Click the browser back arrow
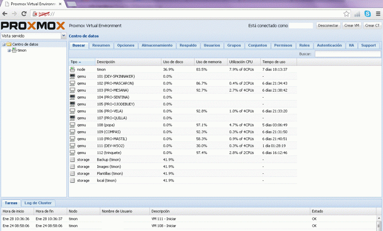The image size is (383, 231). coord(5,14)
